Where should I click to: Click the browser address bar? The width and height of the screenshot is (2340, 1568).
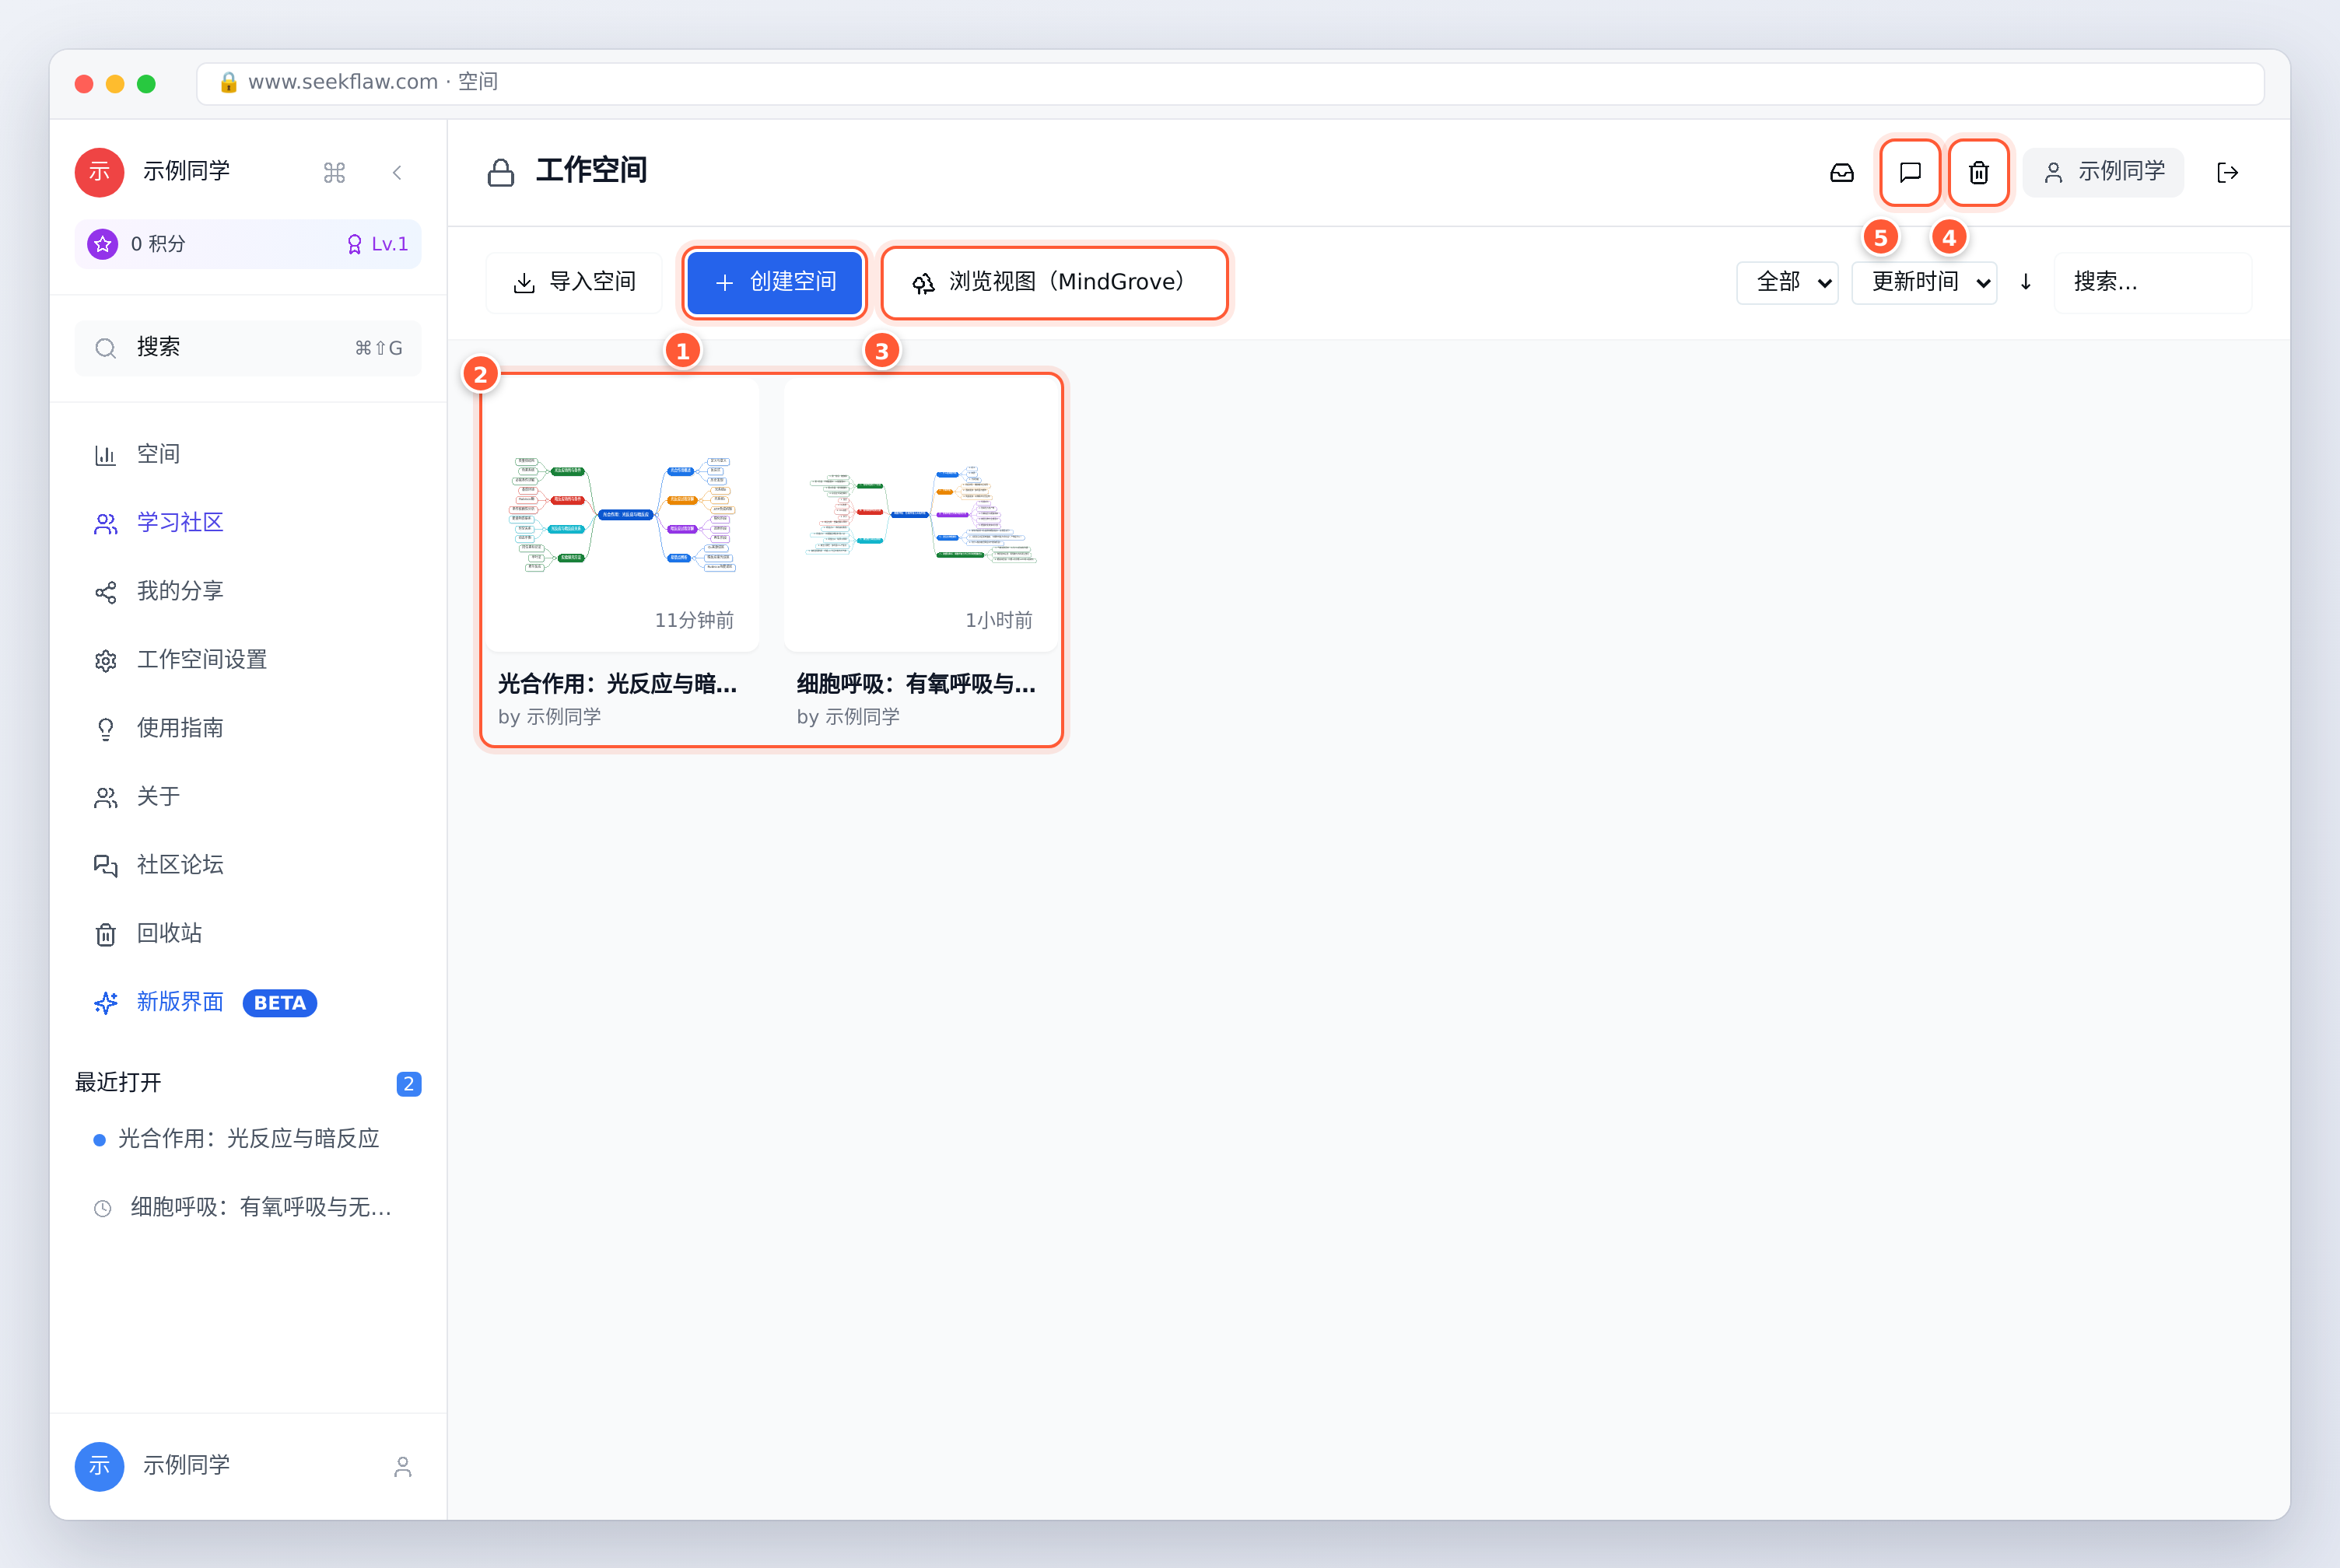(x=1230, y=83)
